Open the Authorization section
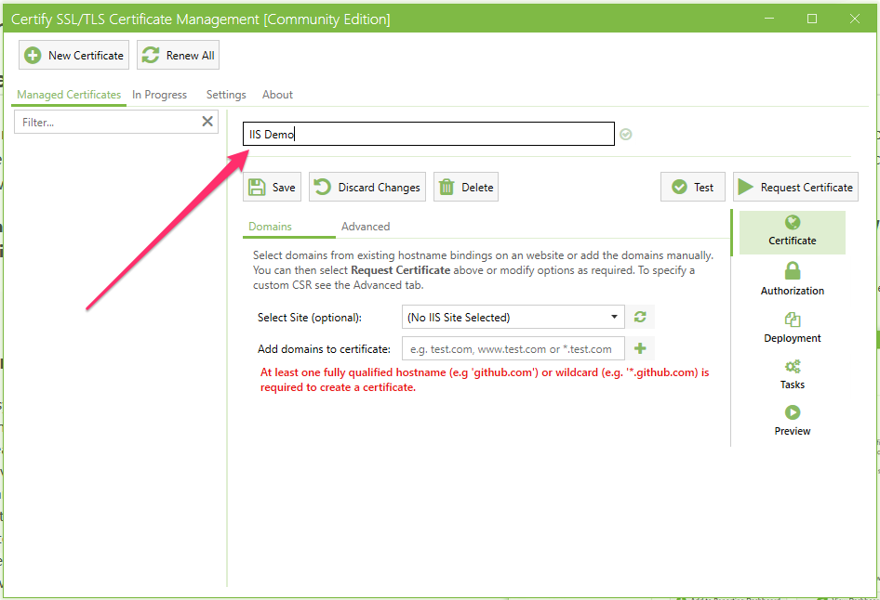The image size is (880, 600). coord(792,280)
